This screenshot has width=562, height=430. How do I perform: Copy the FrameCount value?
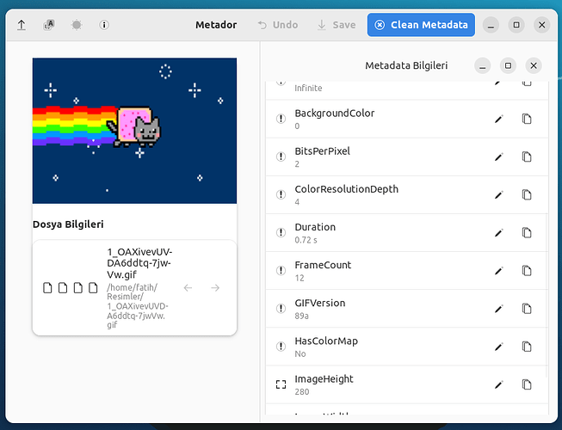coord(527,271)
